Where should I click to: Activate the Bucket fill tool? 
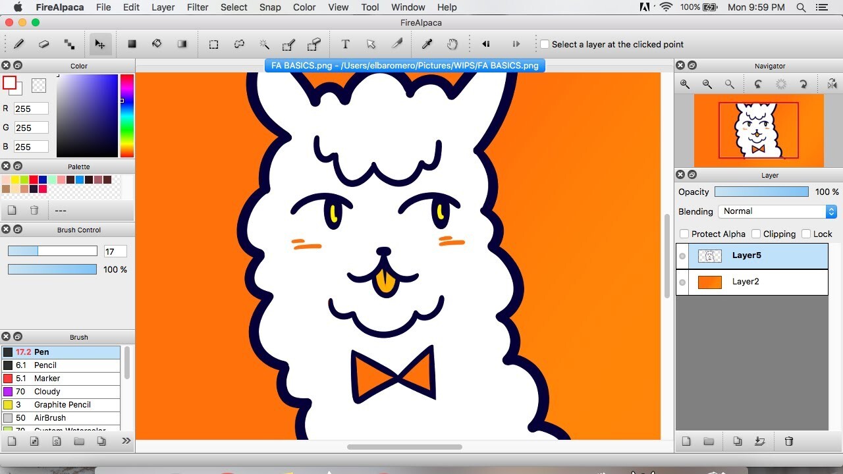click(x=157, y=44)
